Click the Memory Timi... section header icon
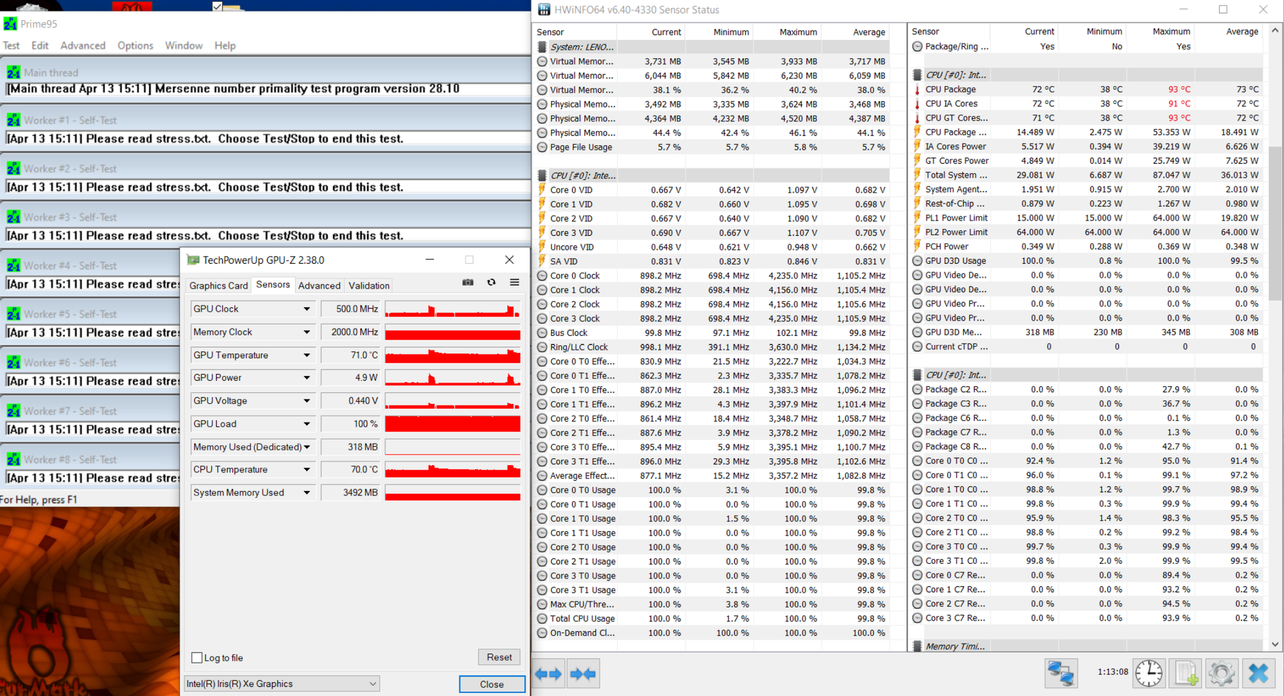The width and height of the screenshot is (1284, 696). [918, 647]
